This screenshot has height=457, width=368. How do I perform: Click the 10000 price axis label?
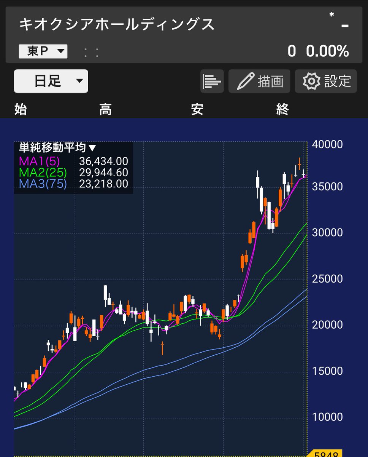pos(327,417)
